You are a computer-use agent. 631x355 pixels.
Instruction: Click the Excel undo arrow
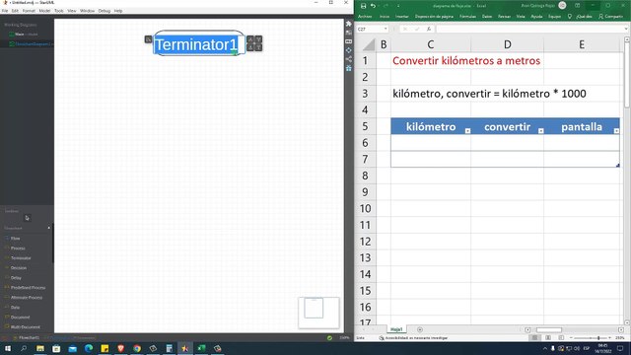point(373,6)
